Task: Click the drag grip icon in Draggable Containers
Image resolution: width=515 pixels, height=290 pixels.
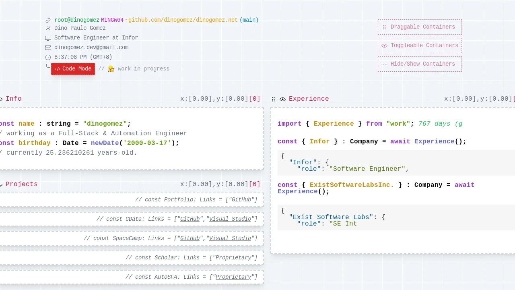Action: pyautogui.click(x=384, y=27)
